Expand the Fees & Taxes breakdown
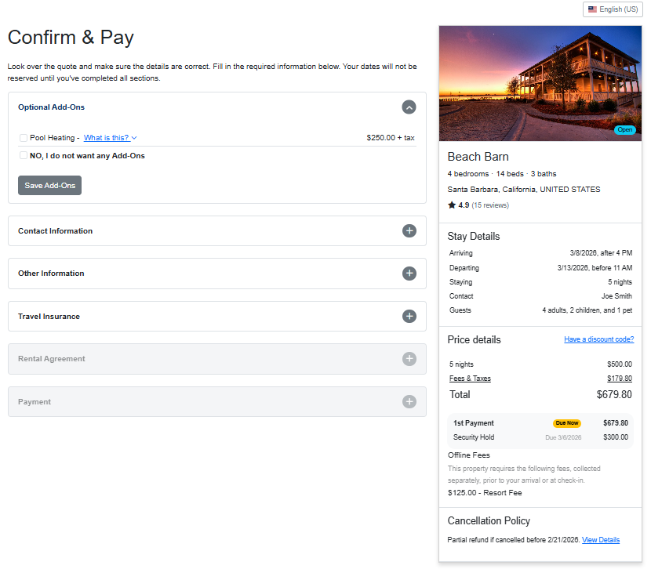The image size is (651, 569). tap(470, 379)
